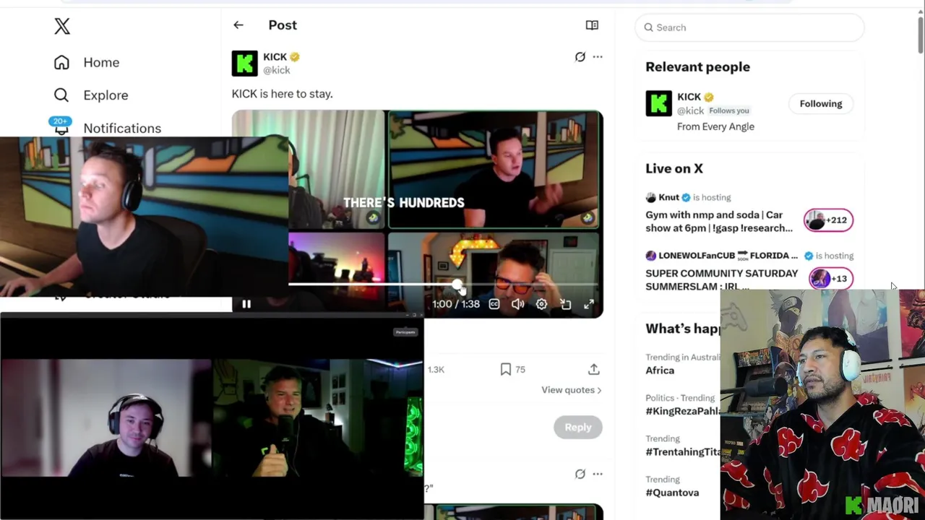The image size is (925, 520).
Task: Open the Africa trending topic
Action: pos(660,370)
